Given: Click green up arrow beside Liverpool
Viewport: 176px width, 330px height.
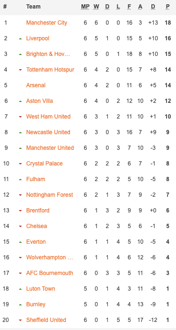Looking at the screenshot, I should [x=20, y=38].
